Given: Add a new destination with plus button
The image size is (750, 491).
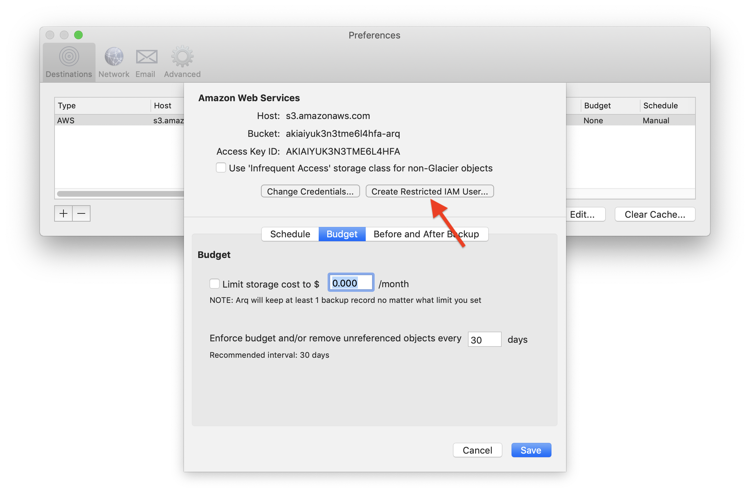Looking at the screenshot, I should tap(63, 213).
